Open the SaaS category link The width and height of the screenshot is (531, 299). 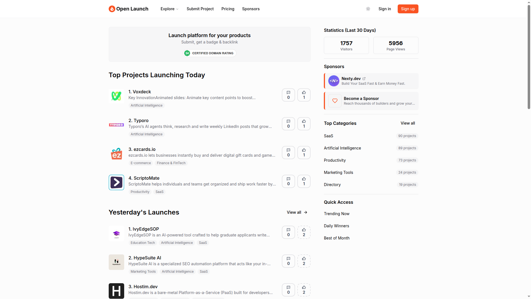(x=328, y=136)
